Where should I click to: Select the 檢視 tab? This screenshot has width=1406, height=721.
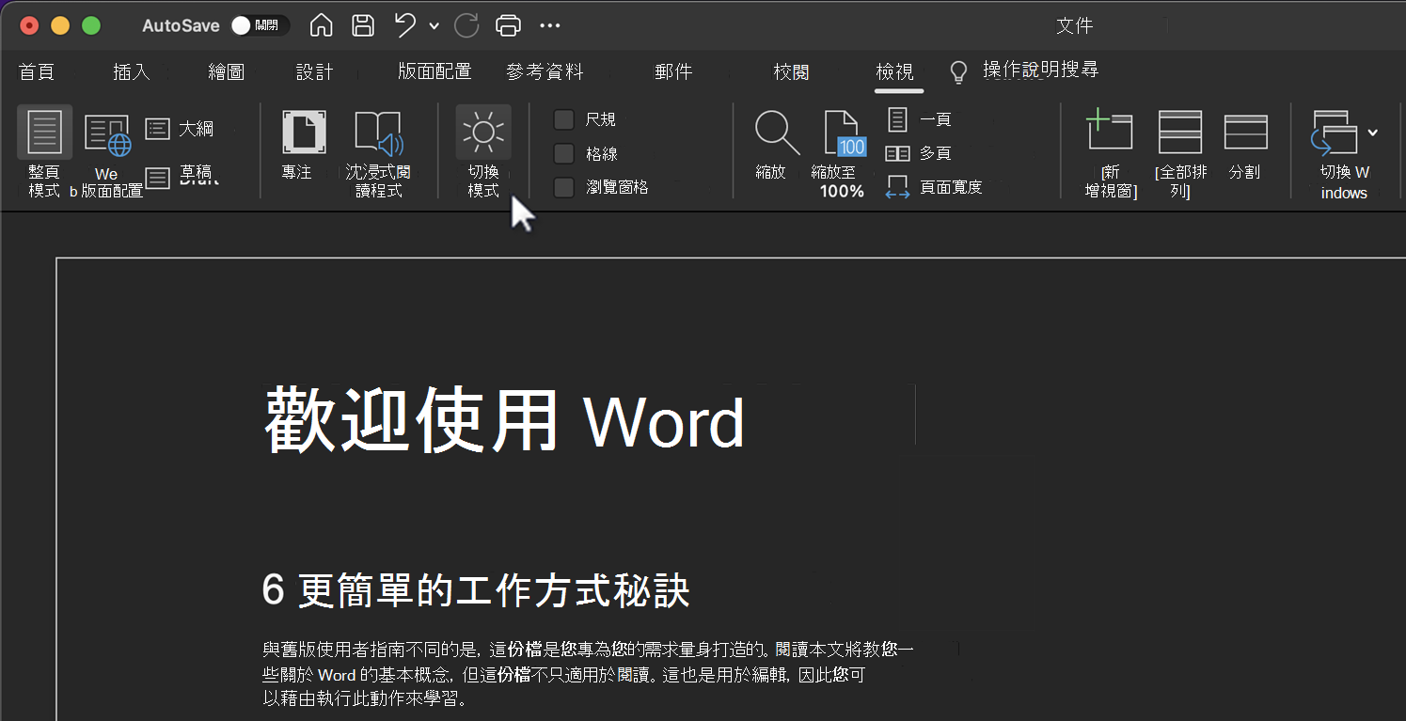[894, 72]
